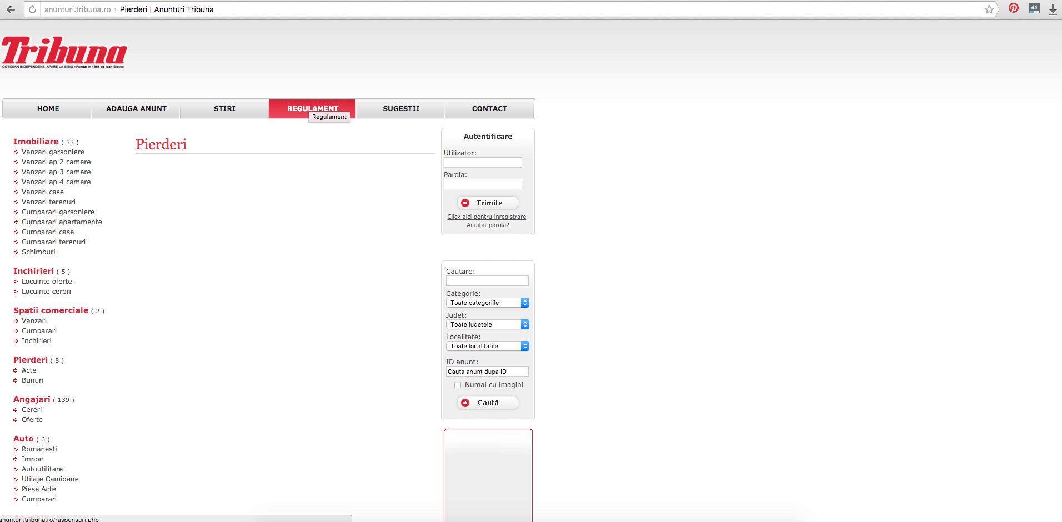Screen dimensions: 1062x522
Task: Go to the ADAUGA ANUNT menu item
Action: [136, 109]
